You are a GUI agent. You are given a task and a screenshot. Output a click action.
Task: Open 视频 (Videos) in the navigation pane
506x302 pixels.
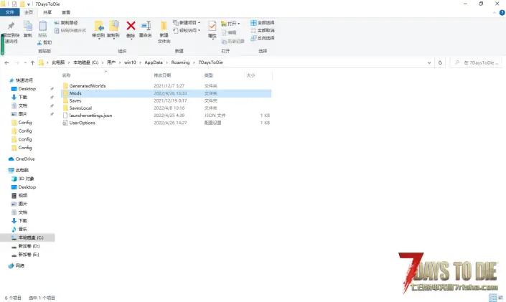click(19, 196)
